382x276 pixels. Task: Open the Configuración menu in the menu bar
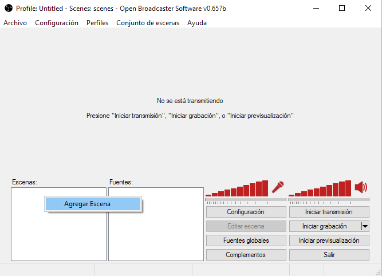coord(57,23)
